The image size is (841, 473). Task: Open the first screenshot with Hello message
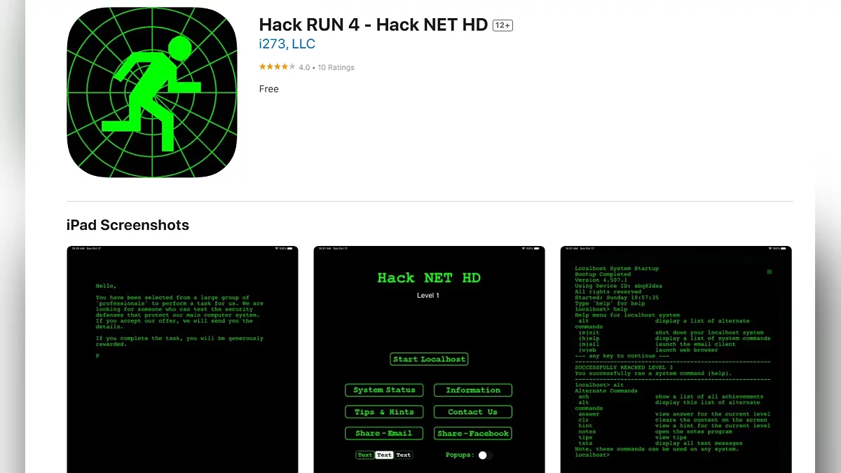click(182, 359)
